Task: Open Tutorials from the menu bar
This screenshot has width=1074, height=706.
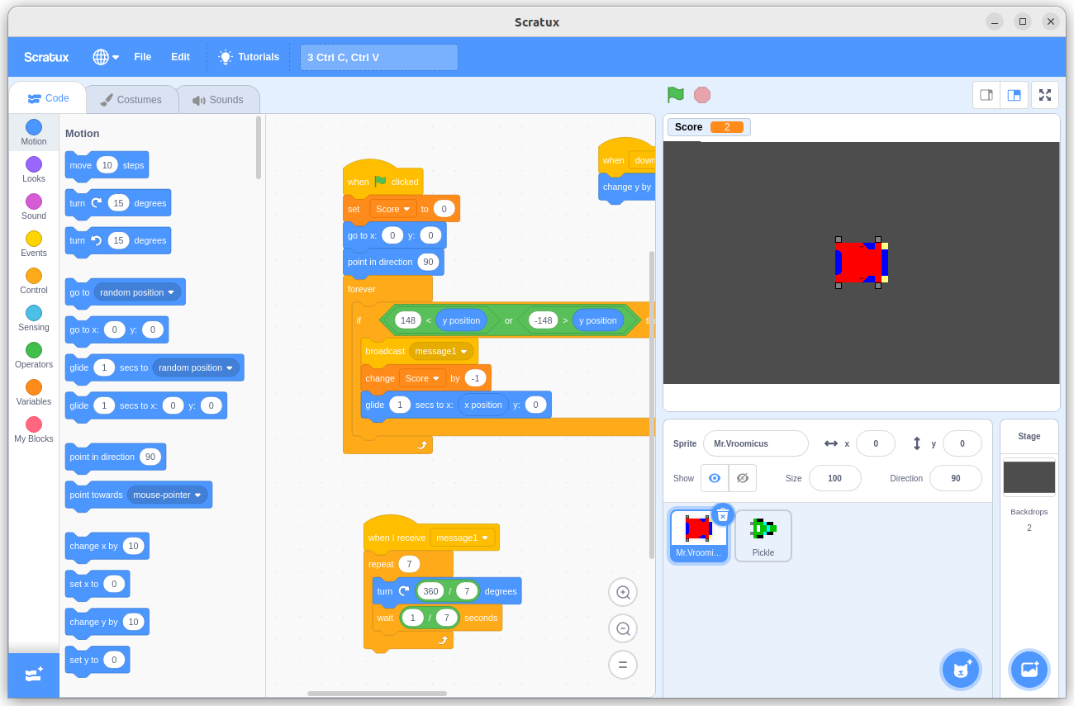Action: (249, 57)
